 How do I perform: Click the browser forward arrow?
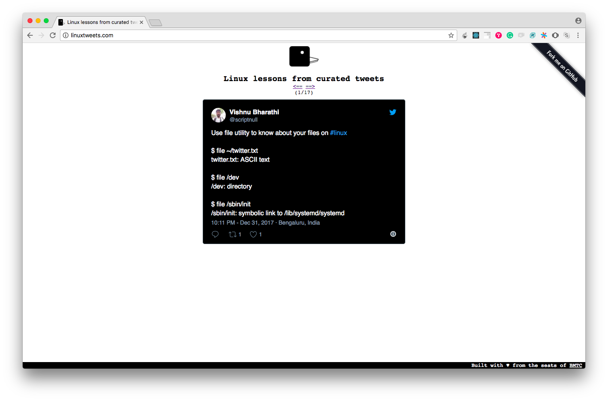(41, 35)
